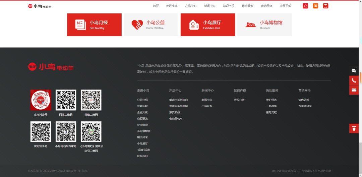Click footer link 发展历程
Viewport: 362px width, 177px height.
142,106
